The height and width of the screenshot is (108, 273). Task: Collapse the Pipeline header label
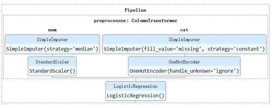pyautogui.click(x=136, y=10)
